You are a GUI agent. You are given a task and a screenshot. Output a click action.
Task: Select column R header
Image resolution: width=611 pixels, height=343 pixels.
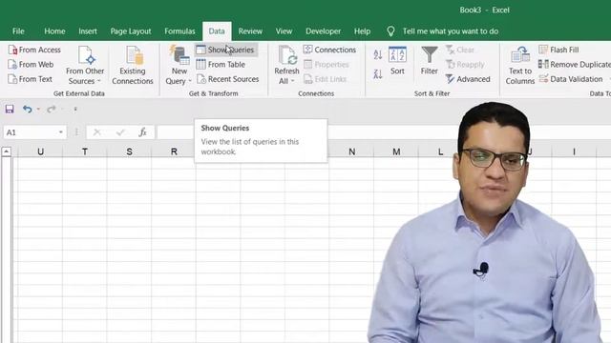pos(174,151)
